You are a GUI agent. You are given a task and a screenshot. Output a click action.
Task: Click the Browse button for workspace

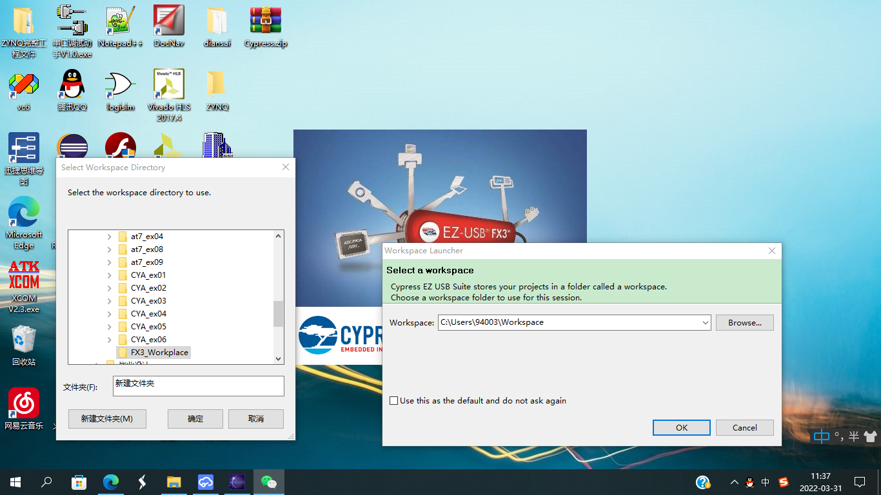(744, 322)
